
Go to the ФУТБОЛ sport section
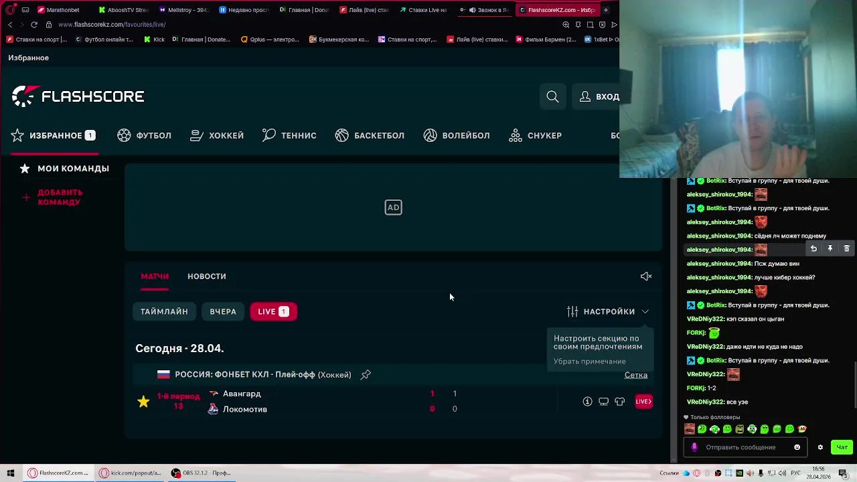pos(144,135)
